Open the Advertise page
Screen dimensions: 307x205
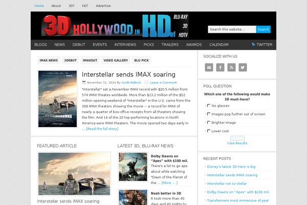103,6
